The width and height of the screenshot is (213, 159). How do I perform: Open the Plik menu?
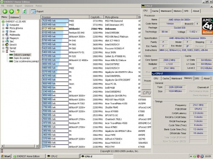point(3,6)
